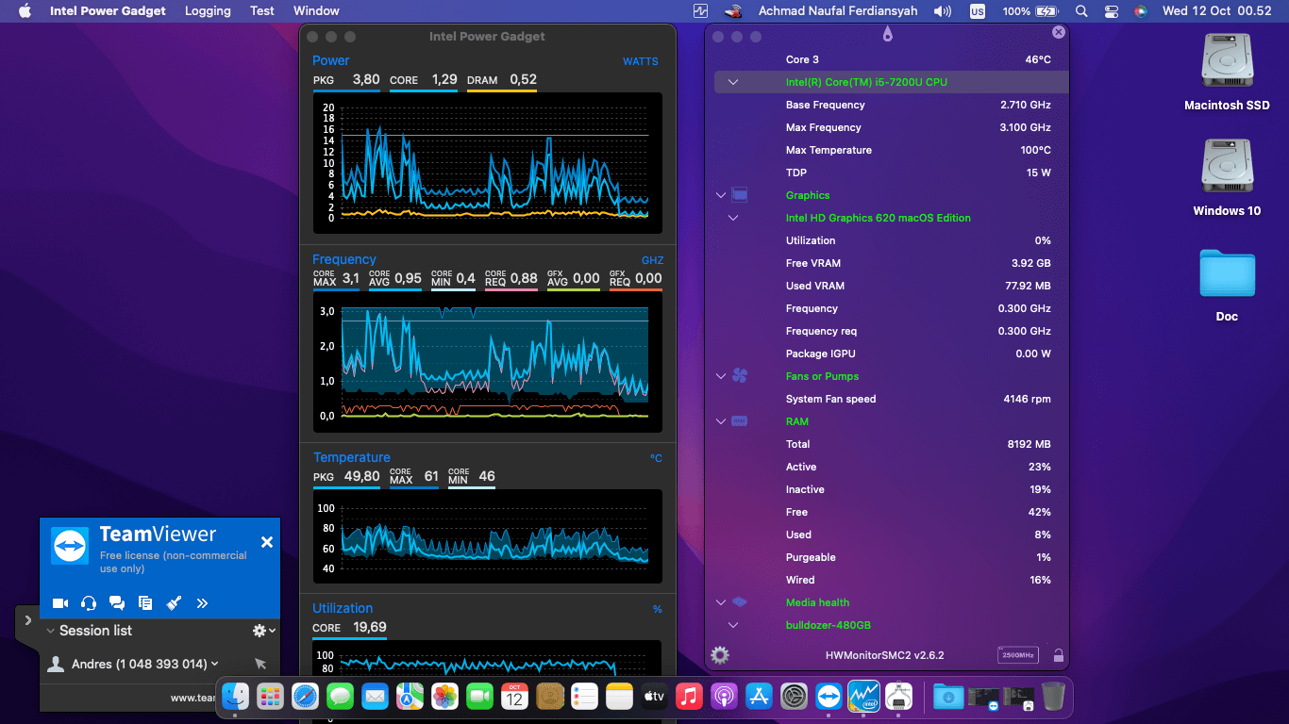
Task: Open Launchpad from the Dock
Action: [x=270, y=697]
